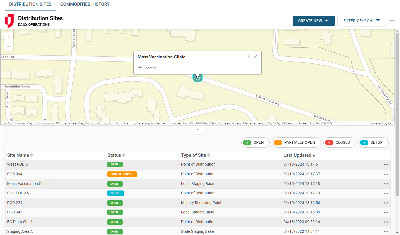Image resolution: width=400 pixels, height=235 pixels.
Task: Switch to the COMMODITIES HISTORY tab
Action: pos(85,4)
